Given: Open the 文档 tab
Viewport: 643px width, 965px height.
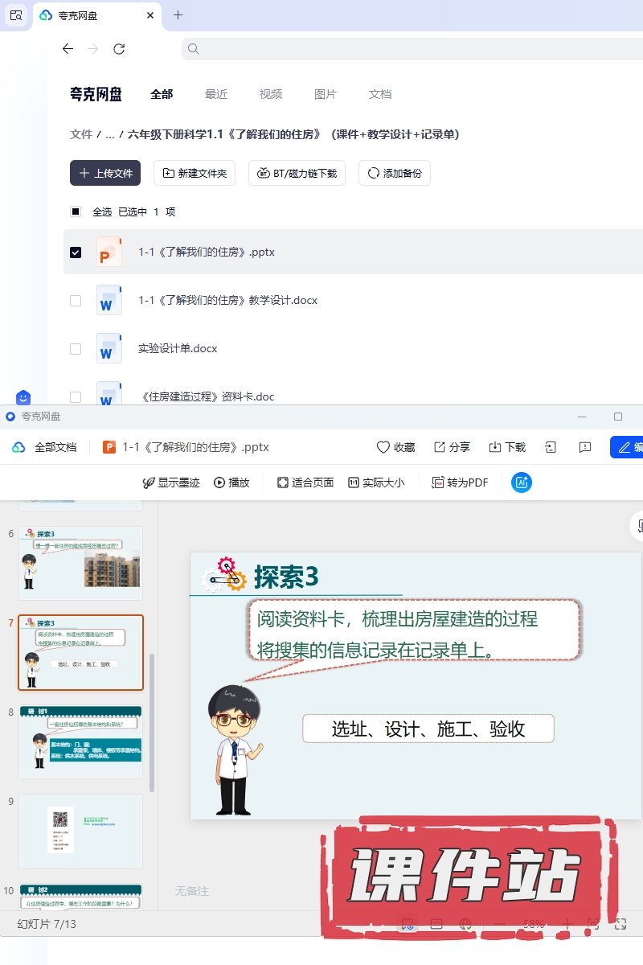Looking at the screenshot, I should [380, 94].
